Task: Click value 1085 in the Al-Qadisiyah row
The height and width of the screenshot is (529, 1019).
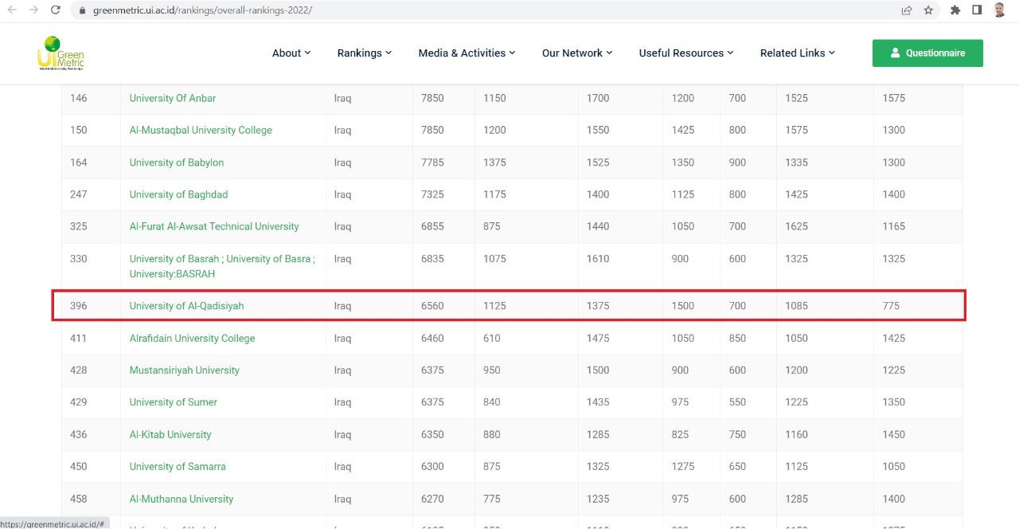Action: coord(796,306)
